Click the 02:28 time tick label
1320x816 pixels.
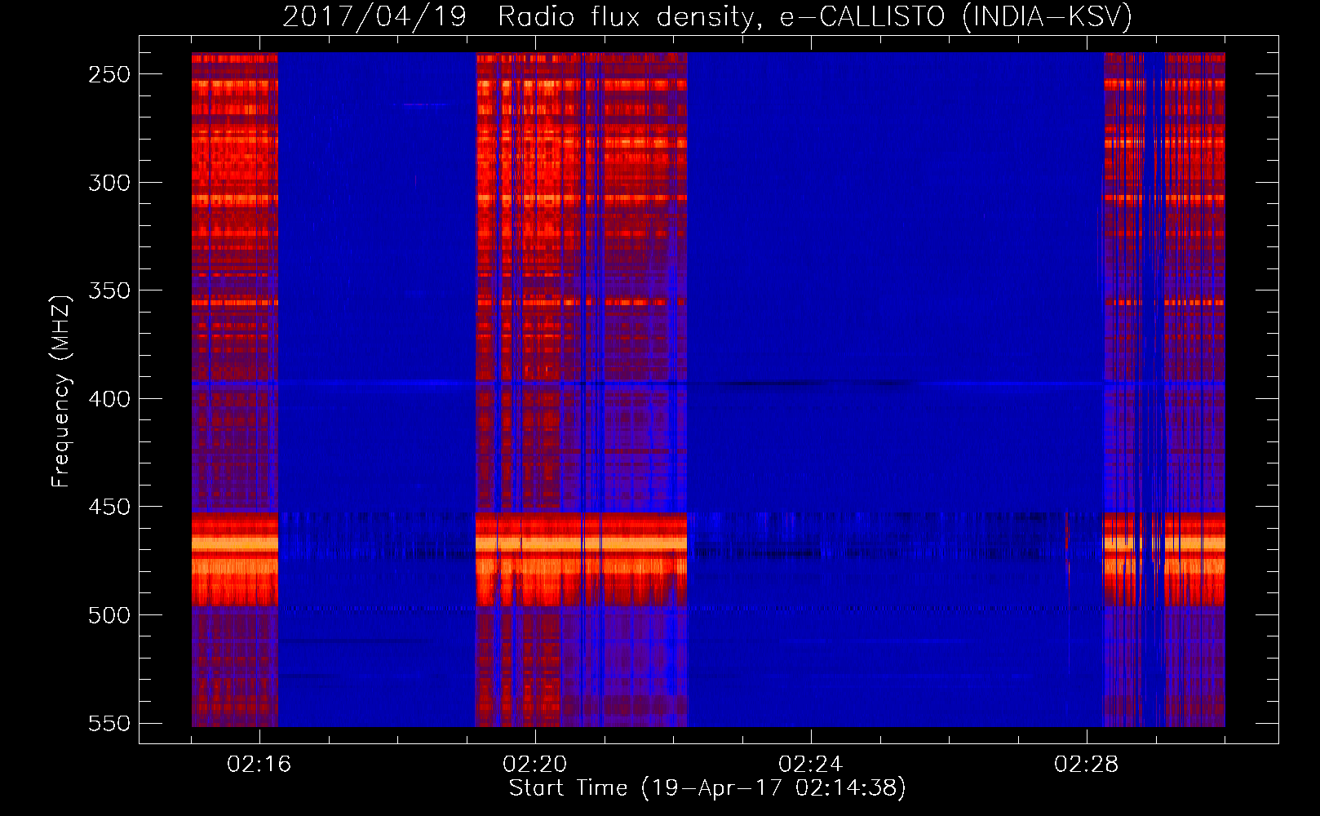pos(1086,764)
